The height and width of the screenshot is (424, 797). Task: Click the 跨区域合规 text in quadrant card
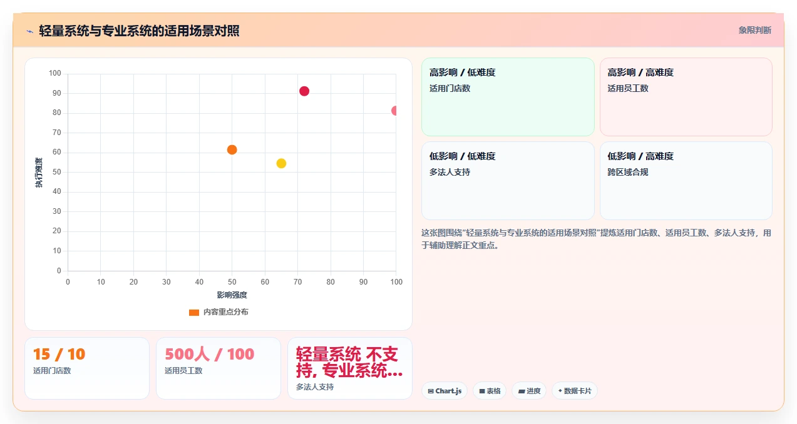pos(628,172)
